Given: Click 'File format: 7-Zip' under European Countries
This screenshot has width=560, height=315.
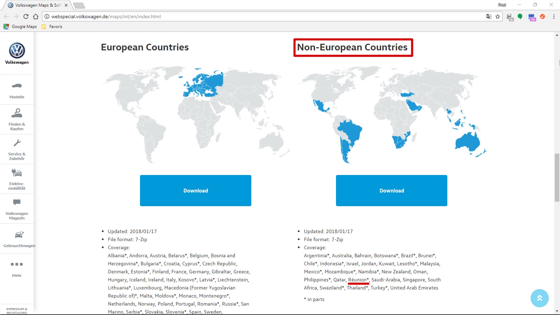Looking at the screenshot, I should click(127, 239).
